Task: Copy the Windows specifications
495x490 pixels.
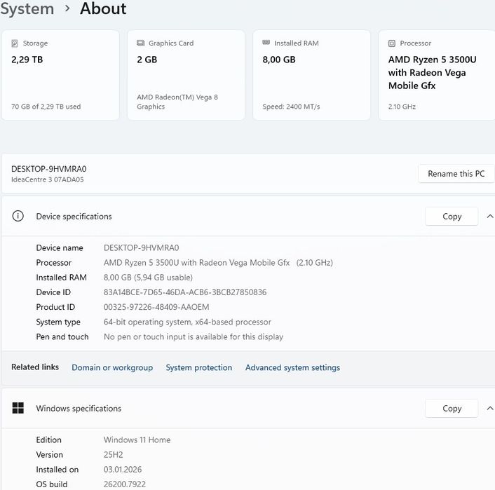Action: pos(452,408)
